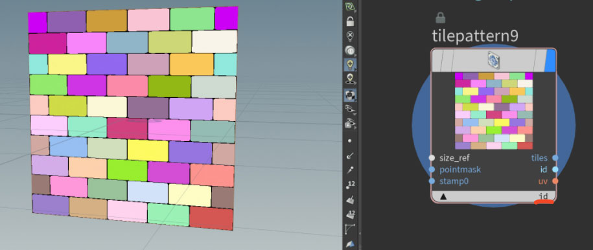Toggle the headlight bulb icon with X
Viewport: 593px width, 250px height.
pos(350,36)
